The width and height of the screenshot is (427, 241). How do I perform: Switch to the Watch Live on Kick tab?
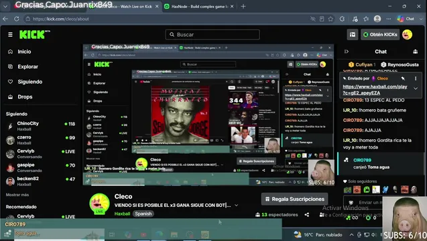pyautogui.click(x=124, y=6)
